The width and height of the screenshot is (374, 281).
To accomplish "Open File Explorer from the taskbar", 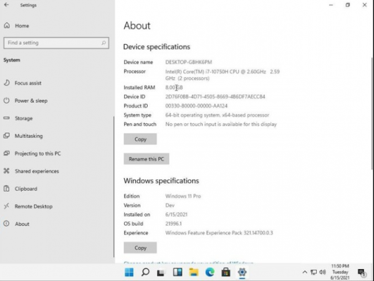I will [194, 272].
